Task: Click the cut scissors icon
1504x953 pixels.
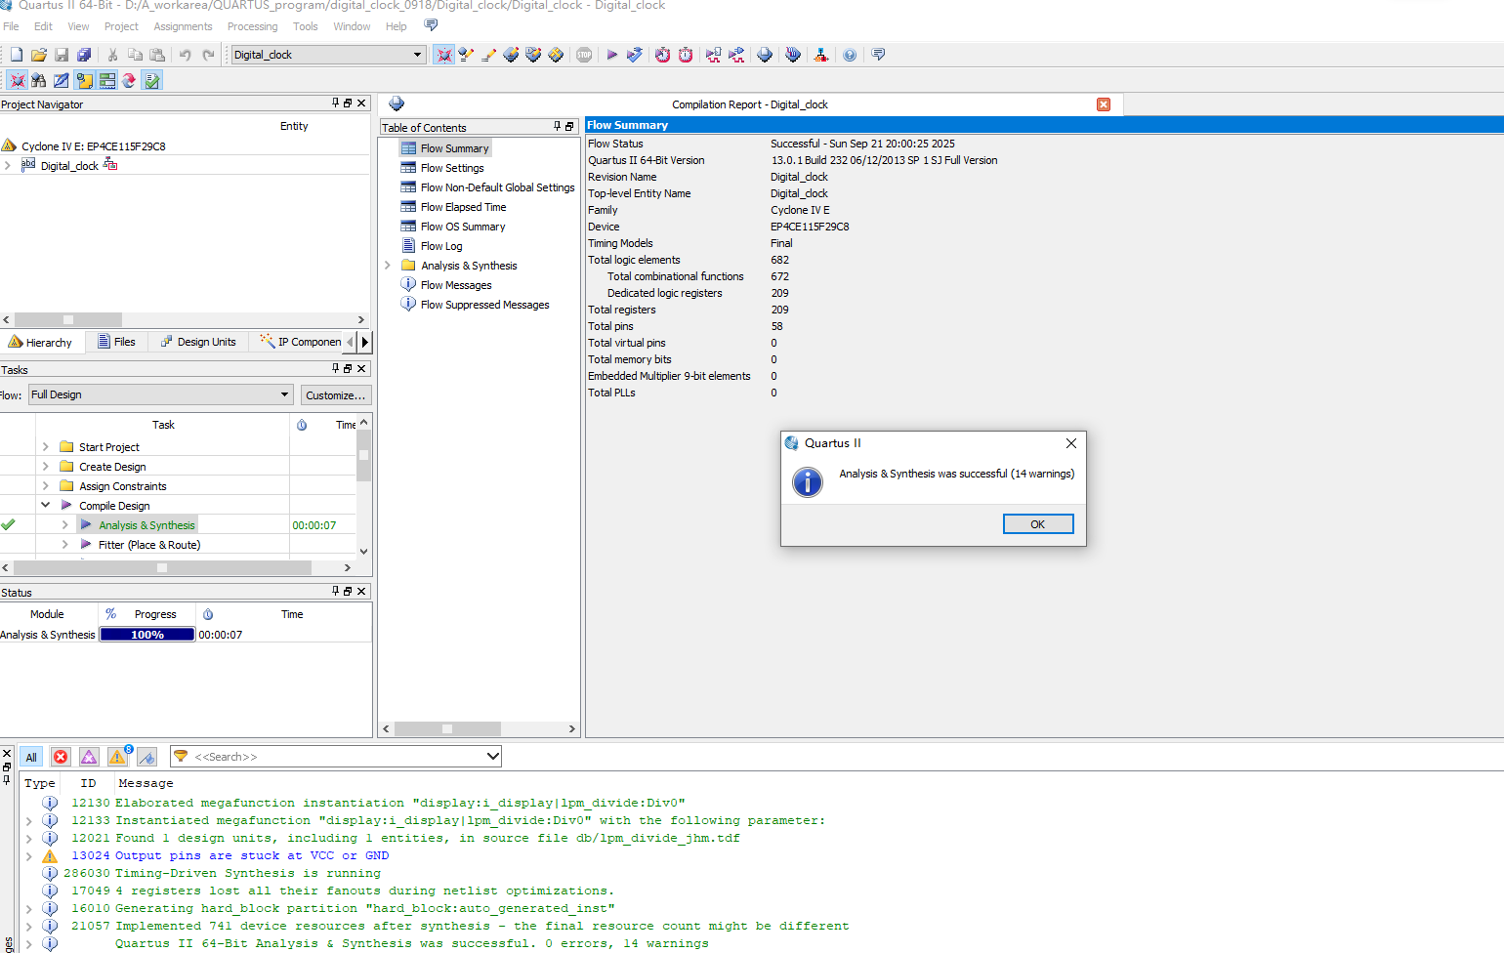Action: pyautogui.click(x=112, y=55)
